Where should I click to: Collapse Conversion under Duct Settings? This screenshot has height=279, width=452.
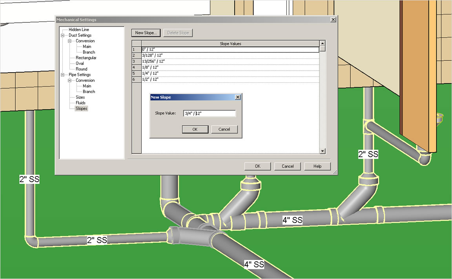pyautogui.click(x=69, y=41)
